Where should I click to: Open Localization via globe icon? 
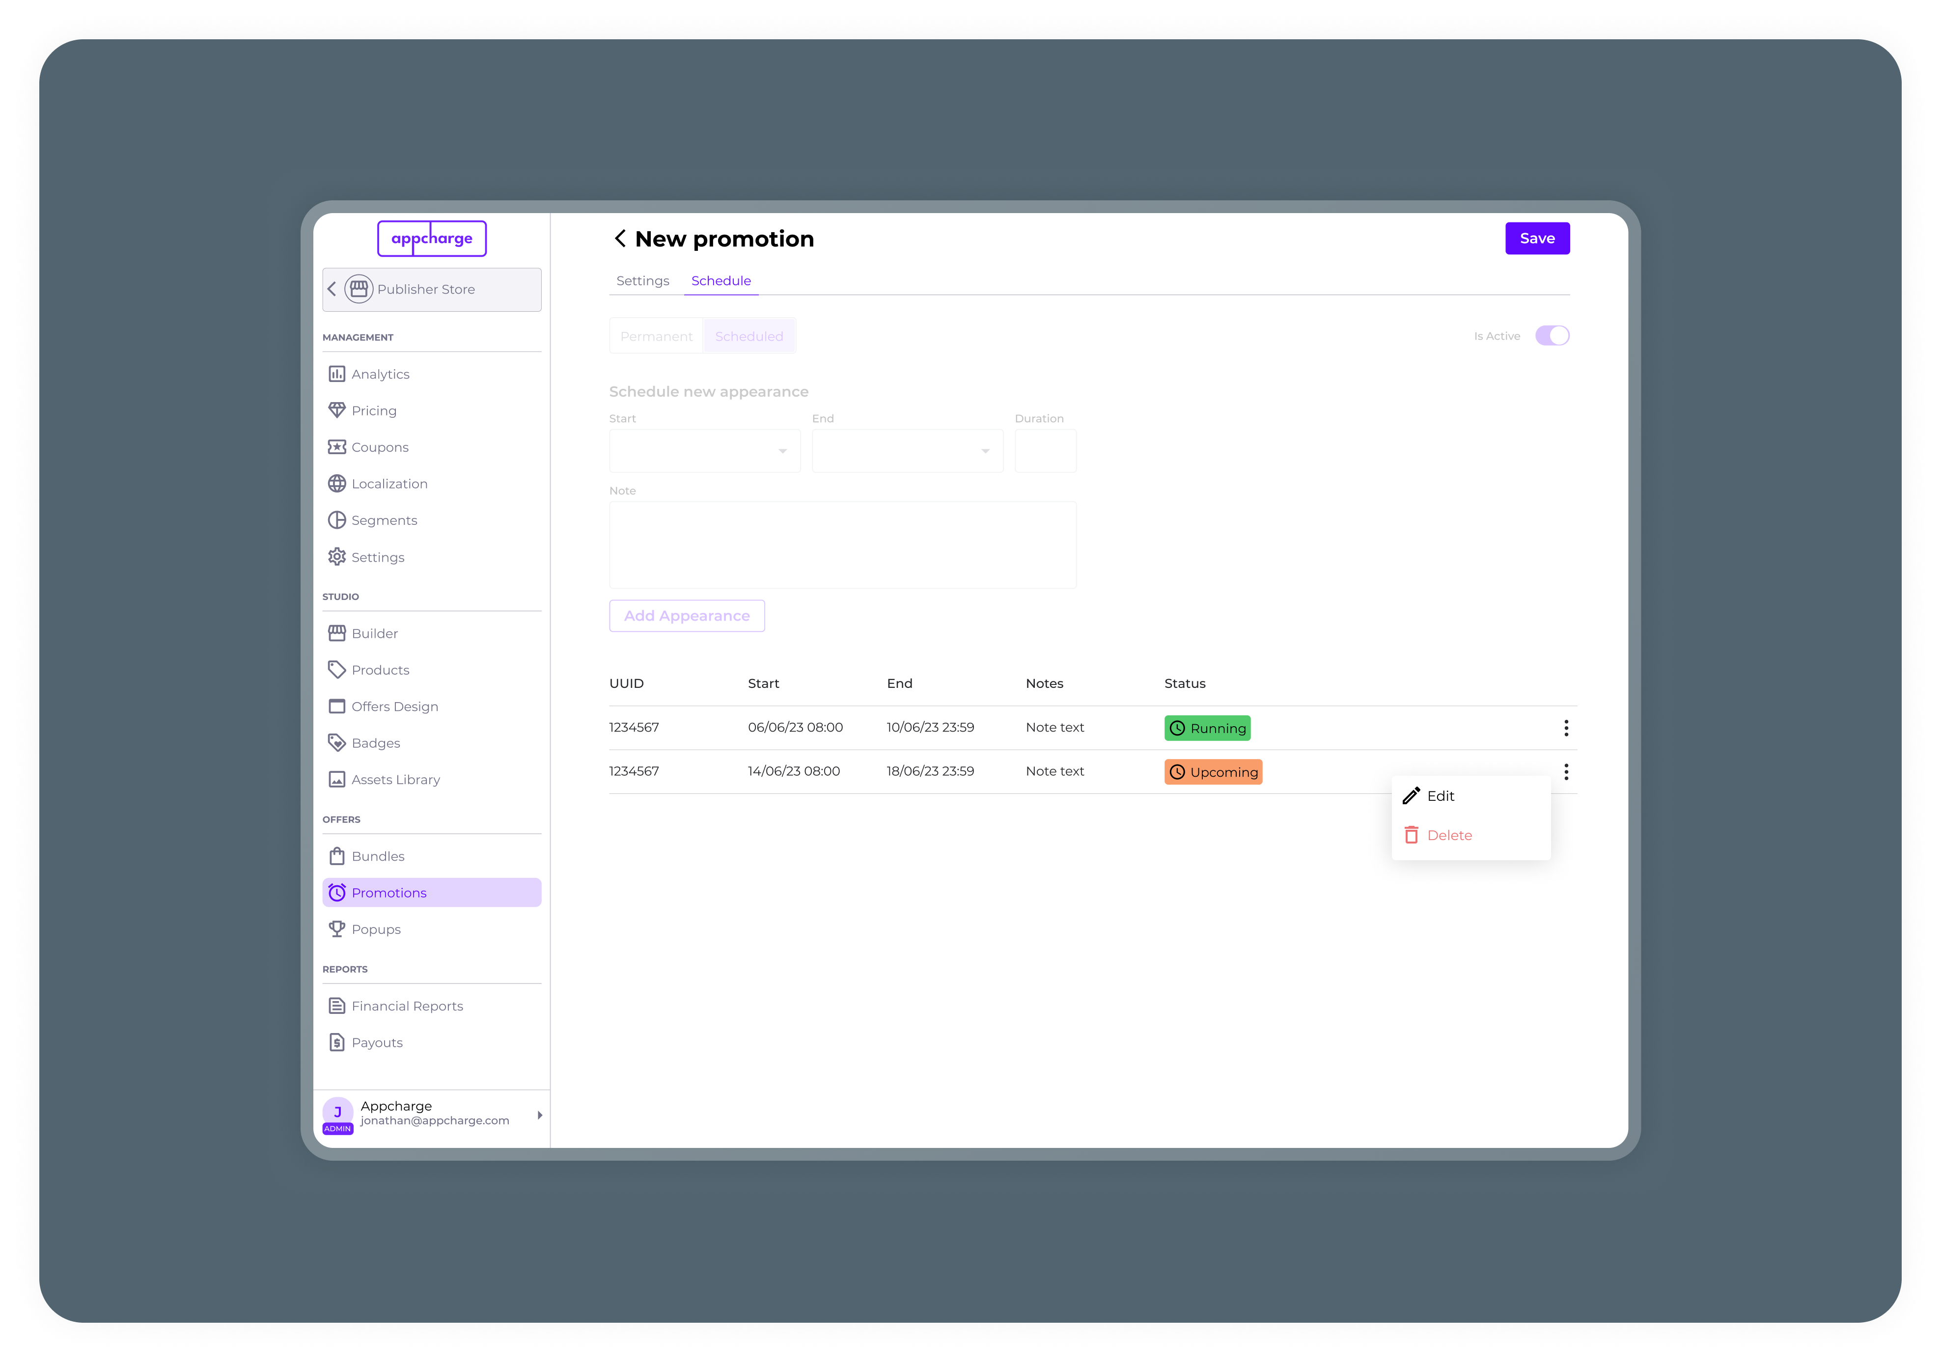pos(336,483)
